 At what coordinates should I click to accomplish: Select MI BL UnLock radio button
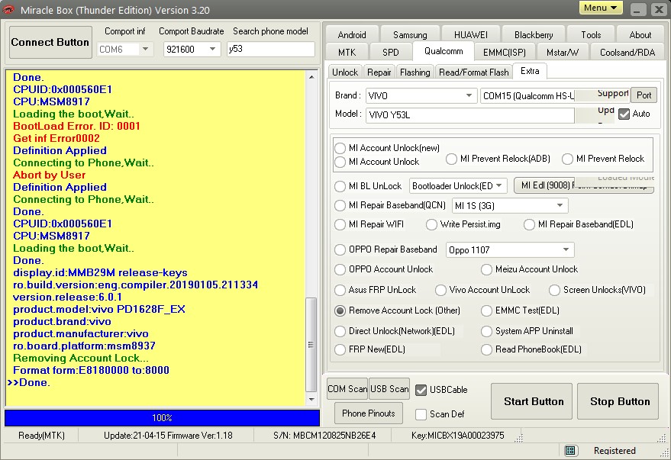pyautogui.click(x=340, y=186)
